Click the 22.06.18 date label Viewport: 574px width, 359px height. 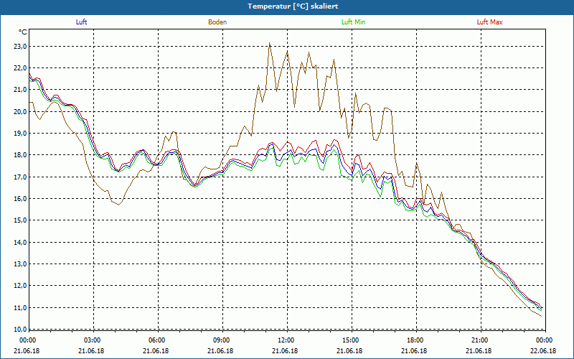point(544,351)
